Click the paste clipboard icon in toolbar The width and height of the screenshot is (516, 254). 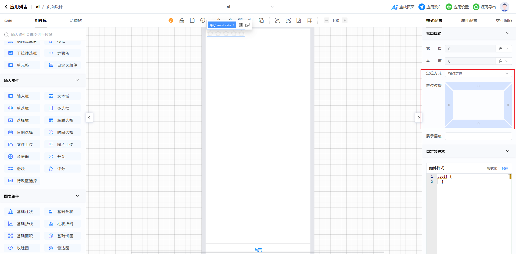tap(261, 20)
